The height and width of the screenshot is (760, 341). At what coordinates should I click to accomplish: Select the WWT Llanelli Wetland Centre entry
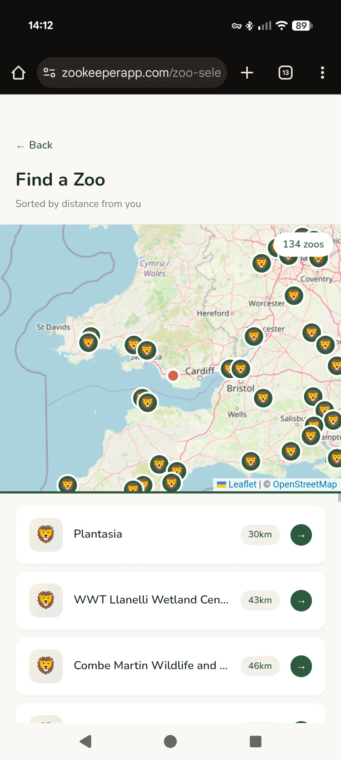pos(151,600)
